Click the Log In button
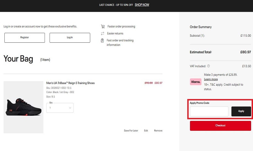 click(x=70, y=38)
